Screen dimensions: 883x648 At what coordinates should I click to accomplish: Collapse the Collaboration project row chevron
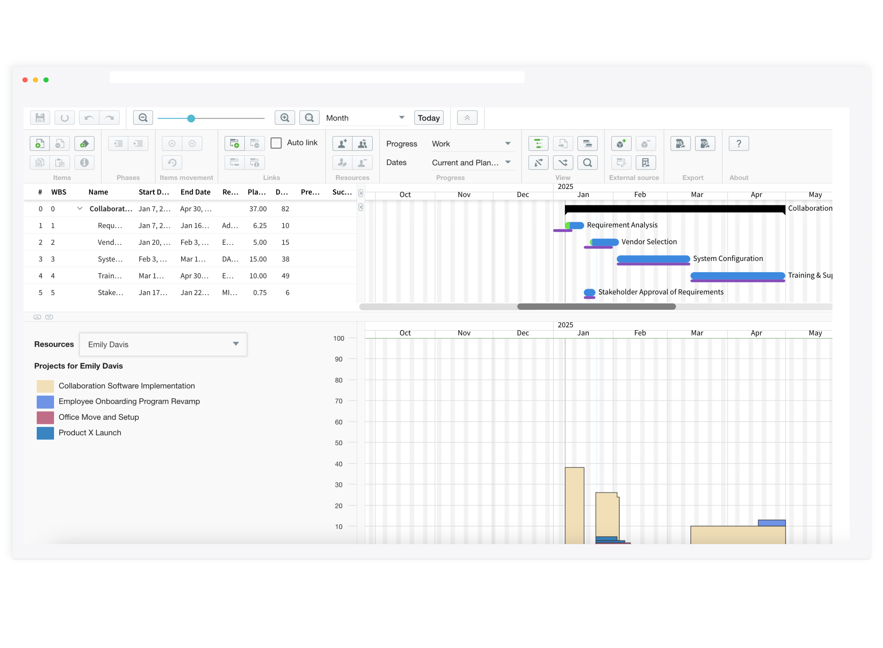(x=79, y=208)
